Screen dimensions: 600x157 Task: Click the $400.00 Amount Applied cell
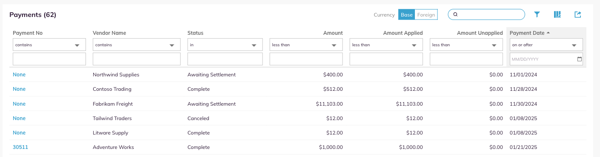[x=413, y=75]
